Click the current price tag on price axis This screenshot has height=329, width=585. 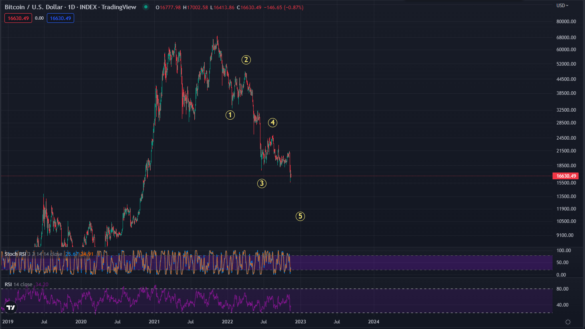coord(565,176)
